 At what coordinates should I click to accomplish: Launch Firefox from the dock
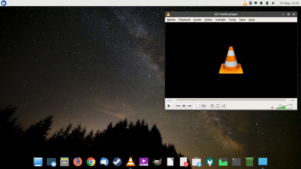[78, 161]
